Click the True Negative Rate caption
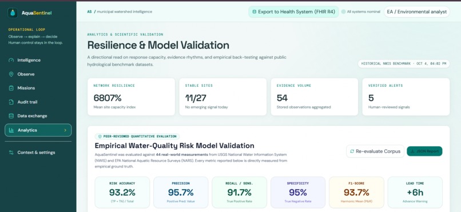This screenshot has width=461, height=212. (298, 202)
